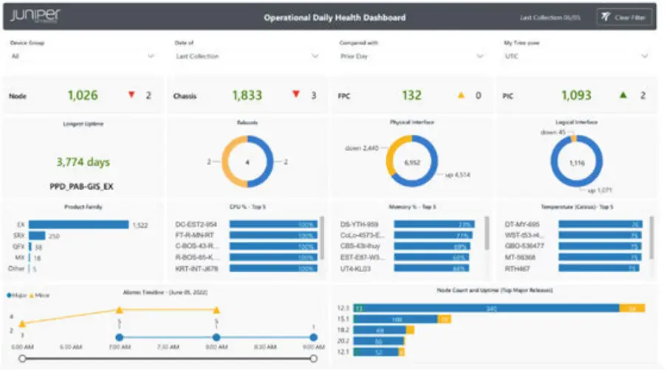Screen dimensions: 667x373
Task: Click the 20.2 release bar
Action: point(379,341)
